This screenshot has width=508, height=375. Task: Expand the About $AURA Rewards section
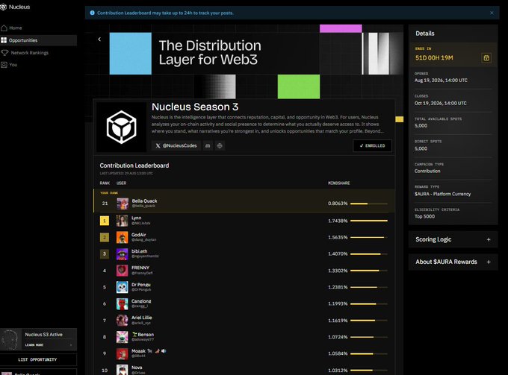click(x=453, y=262)
